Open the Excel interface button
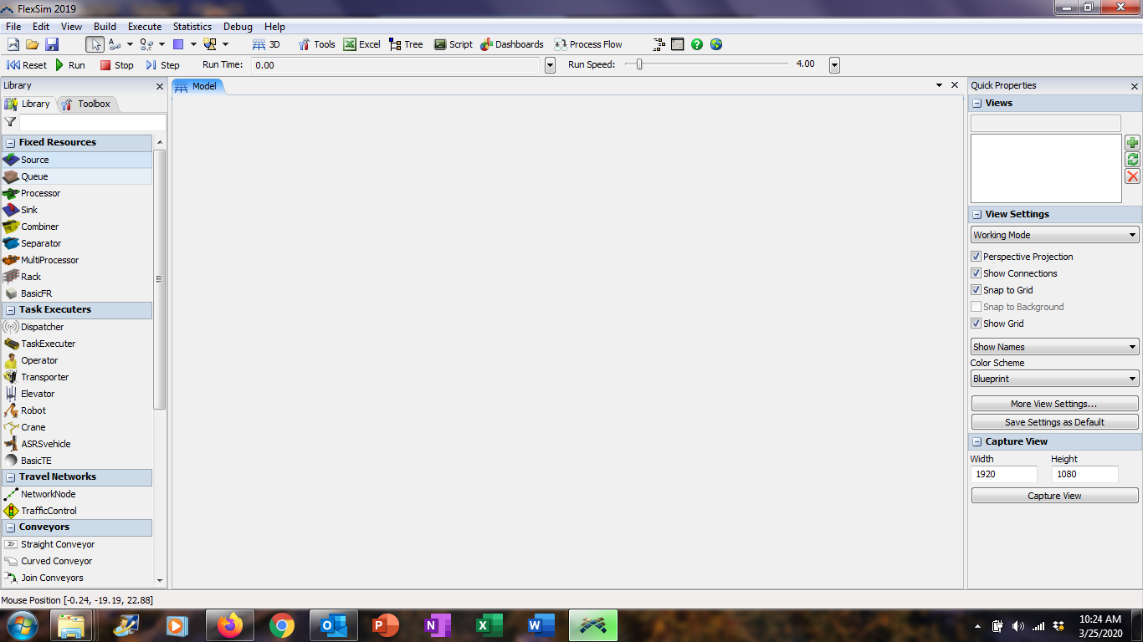This screenshot has height=642, width=1143. point(361,44)
